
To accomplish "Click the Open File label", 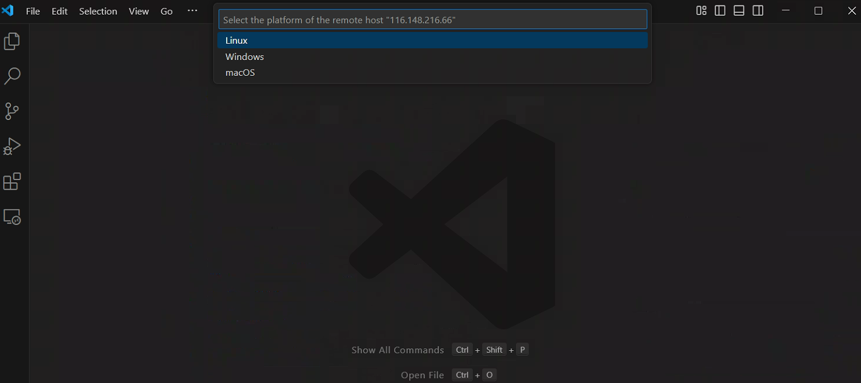I will [x=423, y=375].
